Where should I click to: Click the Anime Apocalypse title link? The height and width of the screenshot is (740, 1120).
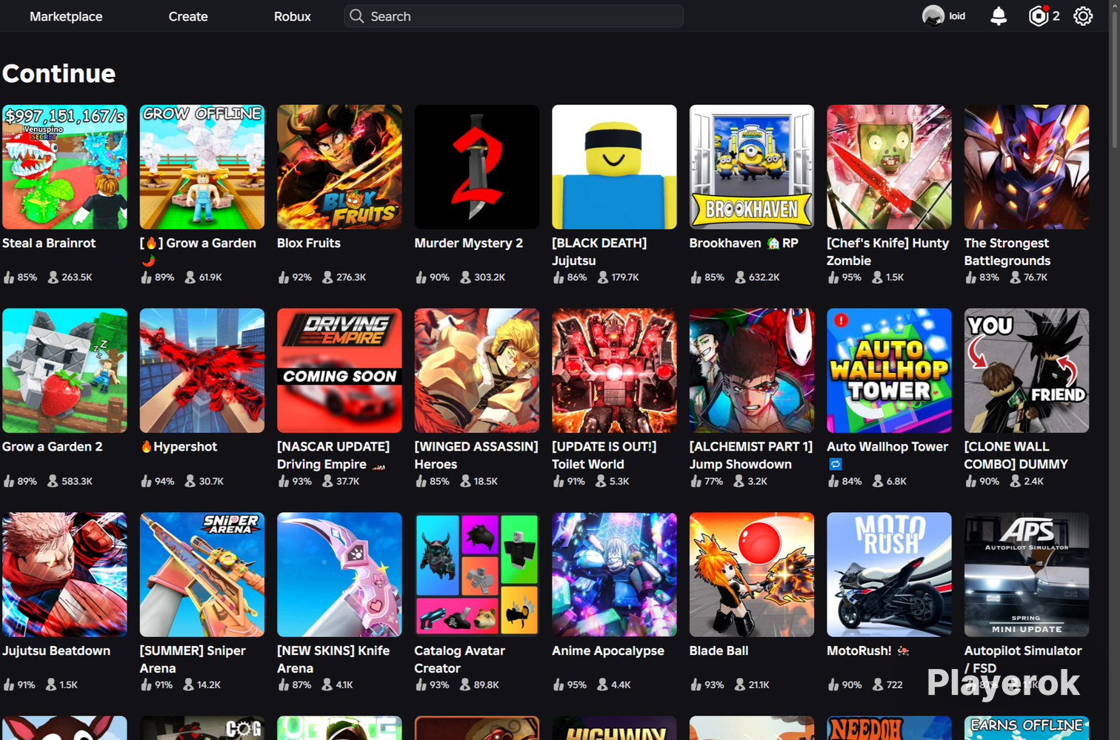coord(608,650)
